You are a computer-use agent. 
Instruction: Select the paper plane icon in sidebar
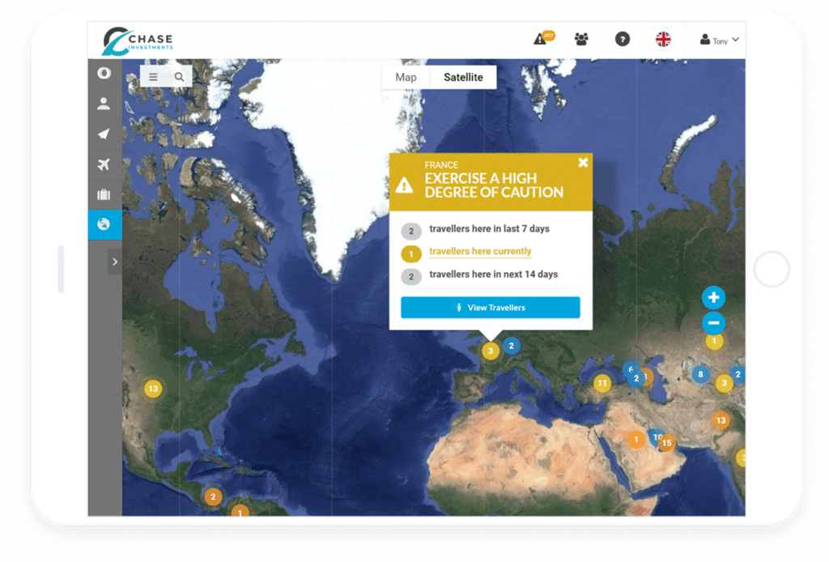pos(104,134)
